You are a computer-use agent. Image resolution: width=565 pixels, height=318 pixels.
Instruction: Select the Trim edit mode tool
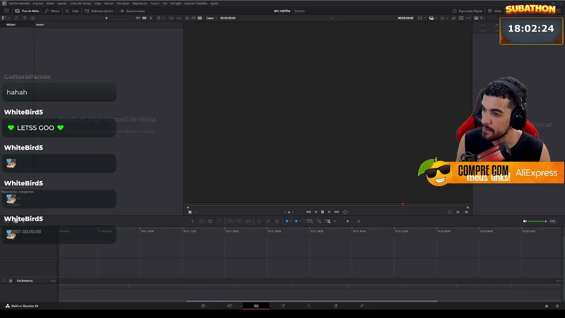point(201,221)
